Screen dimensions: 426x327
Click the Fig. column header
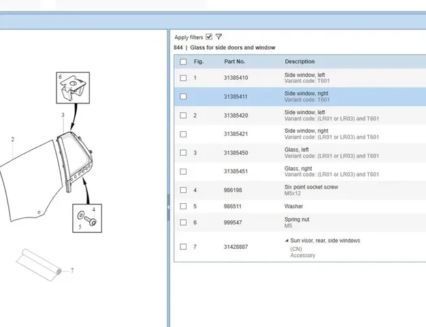point(199,62)
